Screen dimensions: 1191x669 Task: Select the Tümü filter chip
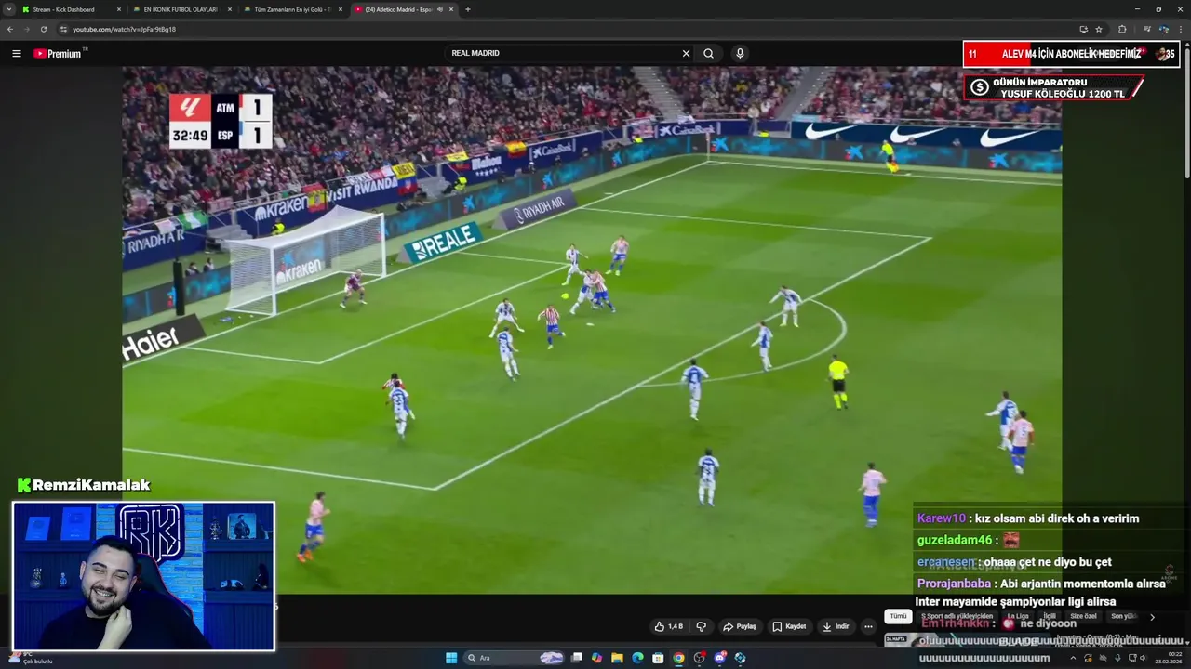tap(898, 616)
